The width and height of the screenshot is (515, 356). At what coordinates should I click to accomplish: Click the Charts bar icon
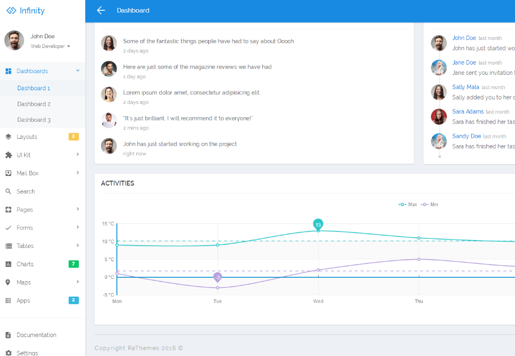tap(9, 264)
